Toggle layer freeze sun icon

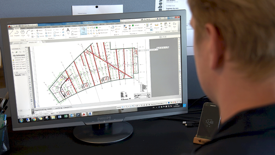coord(90,28)
